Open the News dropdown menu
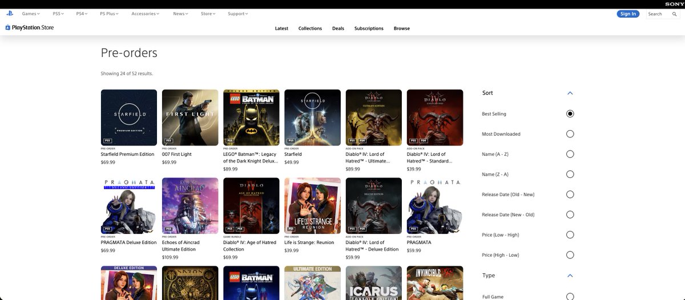685x300 pixels. click(x=181, y=14)
